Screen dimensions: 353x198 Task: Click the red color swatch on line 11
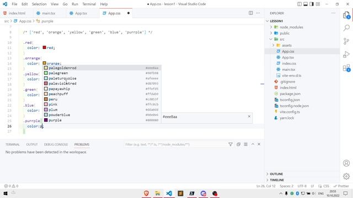pos(44,47)
